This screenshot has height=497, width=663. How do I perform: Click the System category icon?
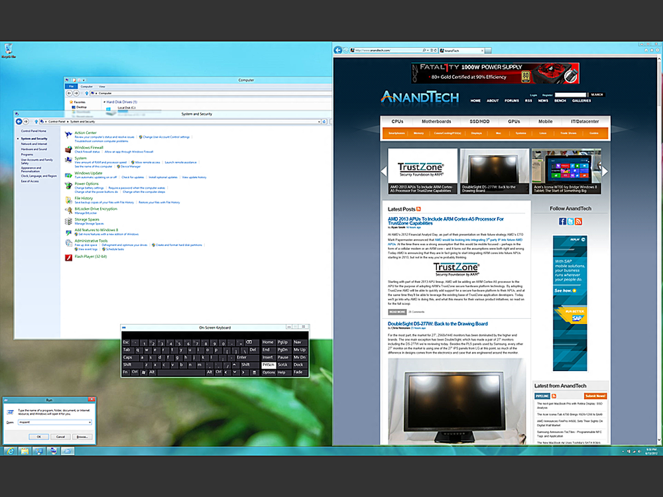click(x=68, y=160)
